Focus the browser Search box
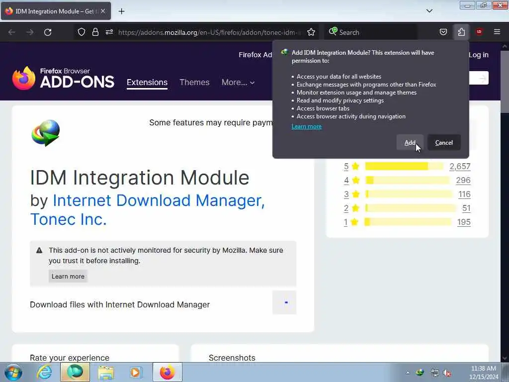509x382 pixels. pos(370,32)
